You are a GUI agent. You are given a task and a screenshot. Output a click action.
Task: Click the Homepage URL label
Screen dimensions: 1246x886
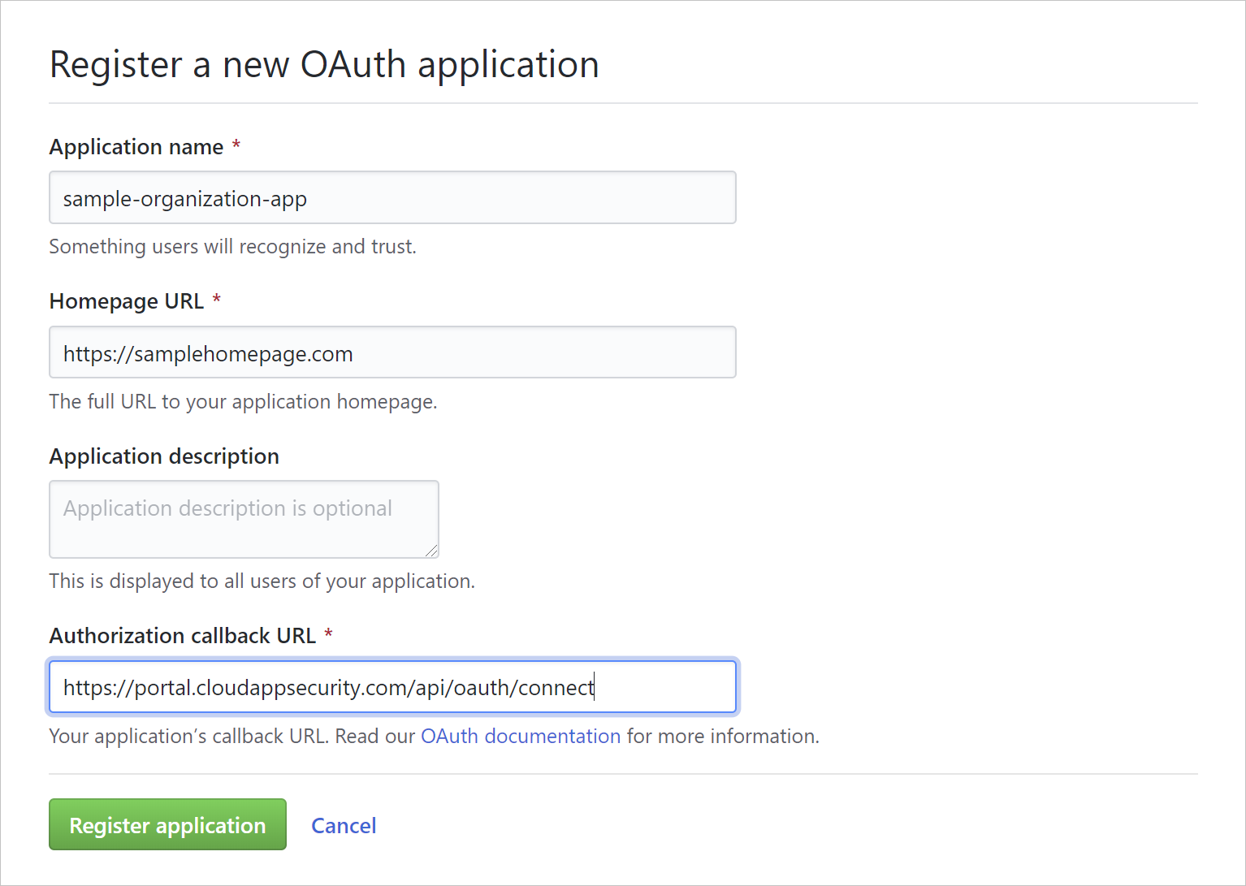[x=127, y=300]
